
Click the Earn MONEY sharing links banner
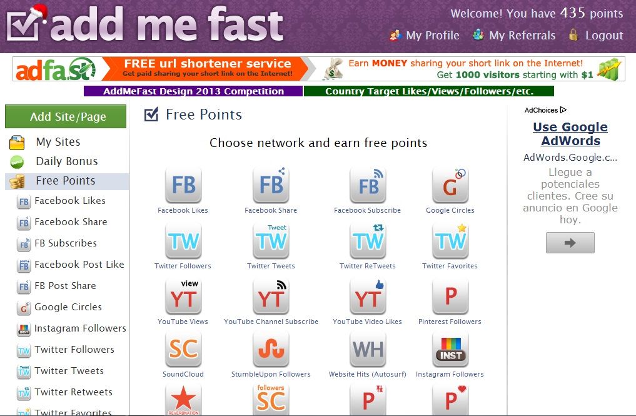(470, 69)
